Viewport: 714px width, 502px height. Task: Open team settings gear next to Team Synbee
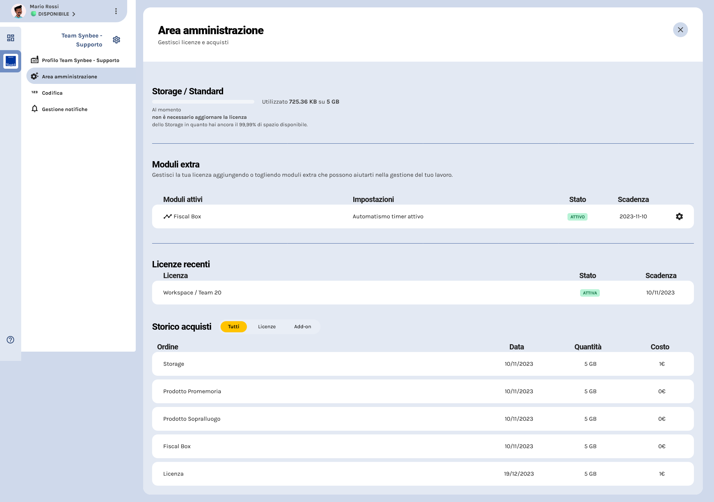116,40
